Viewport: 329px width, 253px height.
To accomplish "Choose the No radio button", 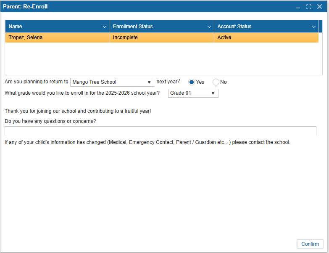I will pyautogui.click(x=216, y=82).
